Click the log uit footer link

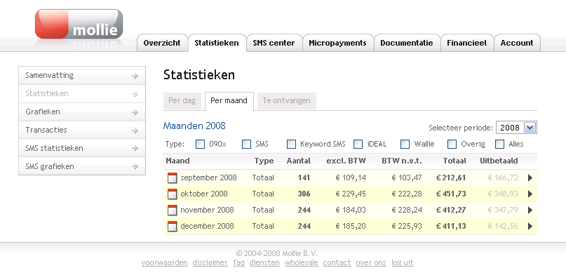point(403,263)
